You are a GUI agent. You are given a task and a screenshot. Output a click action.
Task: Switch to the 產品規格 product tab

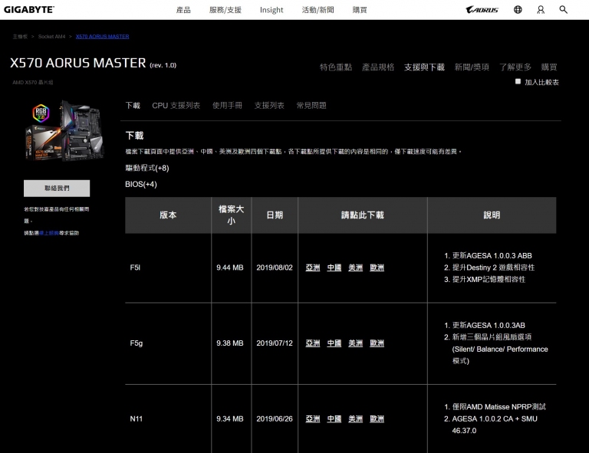tap(378, 67)
